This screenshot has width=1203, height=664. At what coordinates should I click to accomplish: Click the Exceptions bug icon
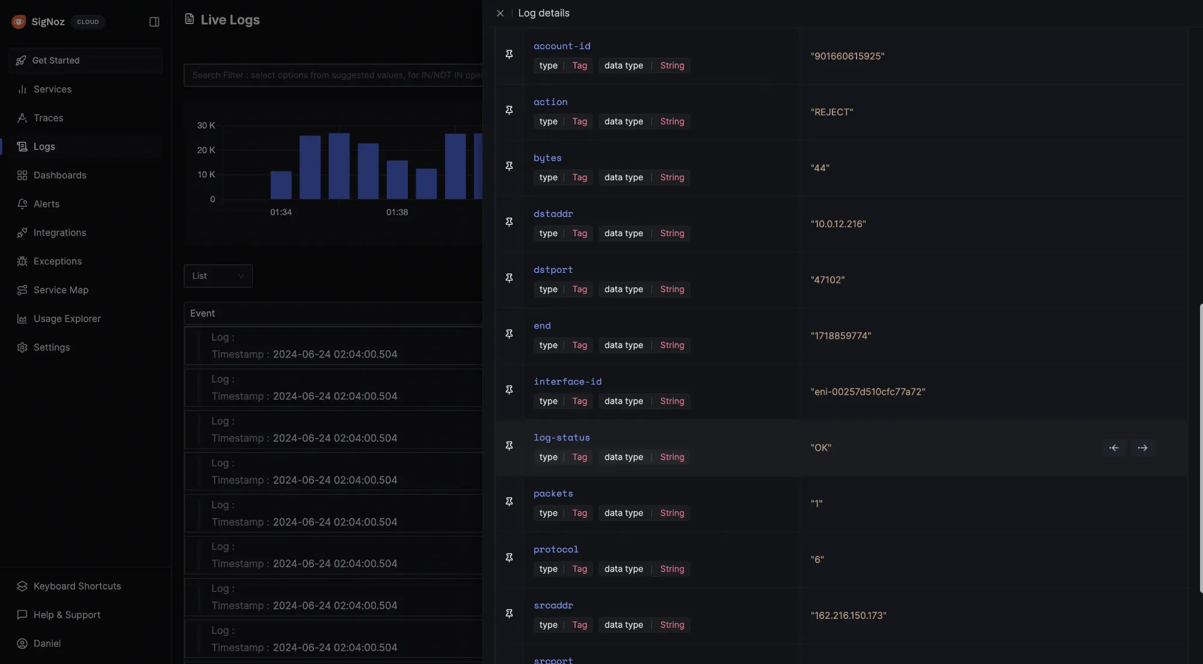pos(22,261)
